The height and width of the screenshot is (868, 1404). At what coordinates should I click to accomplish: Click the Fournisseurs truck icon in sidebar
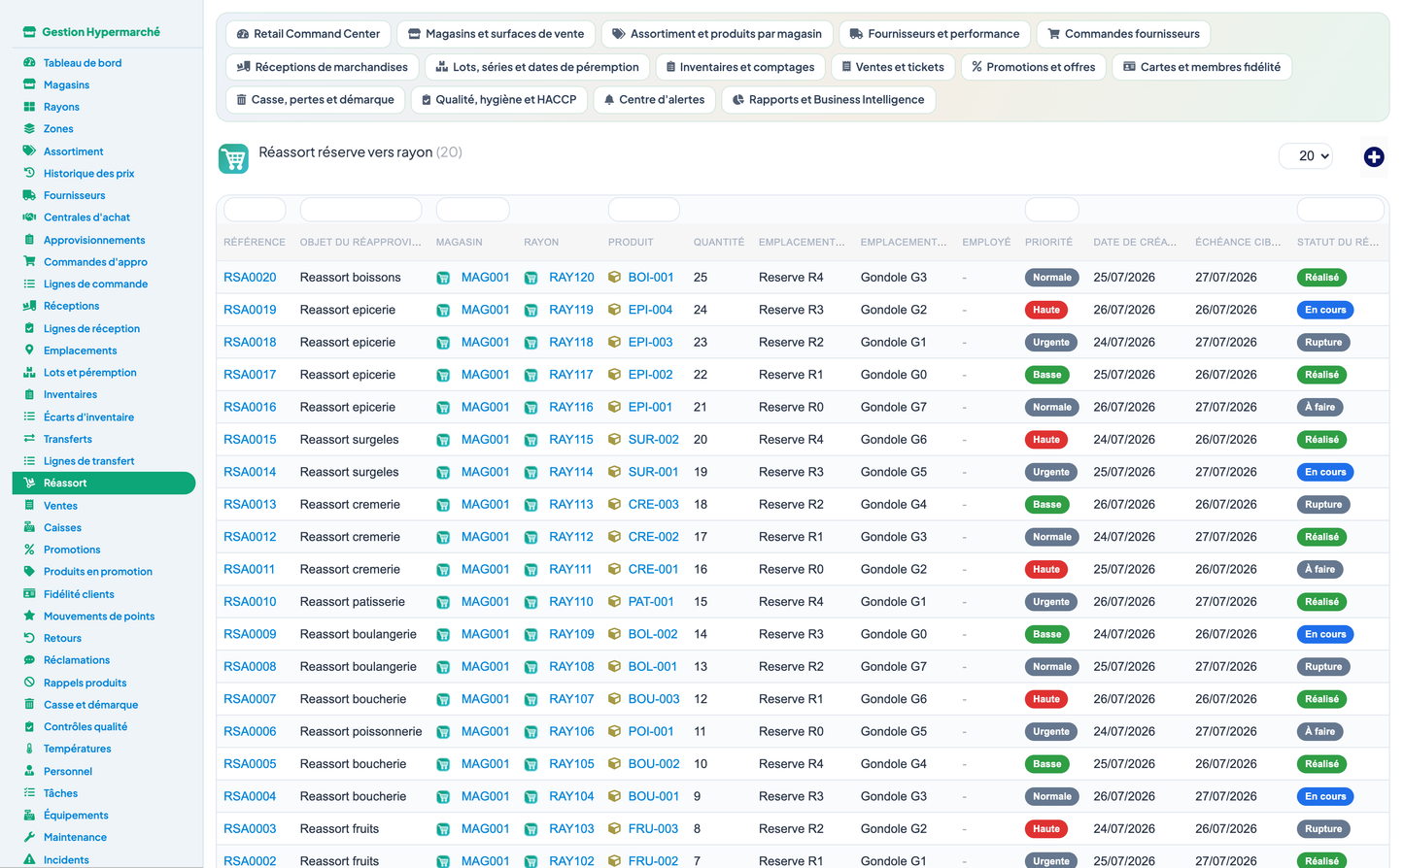point(29,195)
